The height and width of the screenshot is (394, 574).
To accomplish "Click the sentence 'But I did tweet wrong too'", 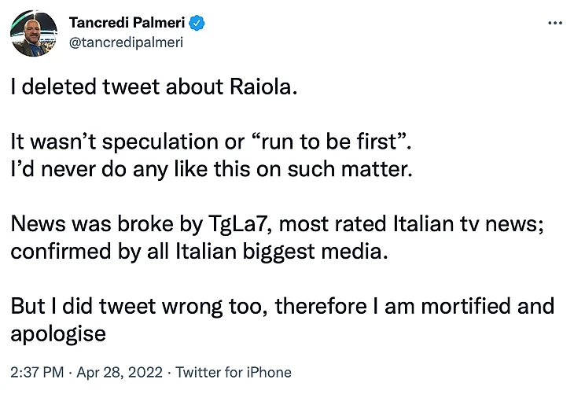I will click(138, 306).
